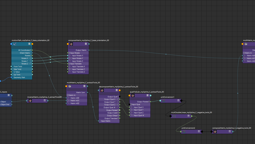
Task: Click multMatrix extractTwist node cube icon
Action: 70,86
